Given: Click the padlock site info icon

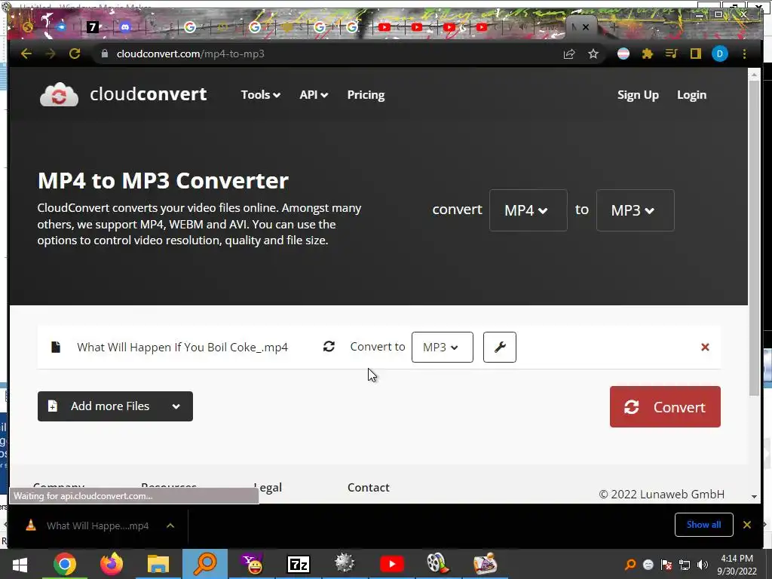Looking at the screenshot, I should 104,54.
